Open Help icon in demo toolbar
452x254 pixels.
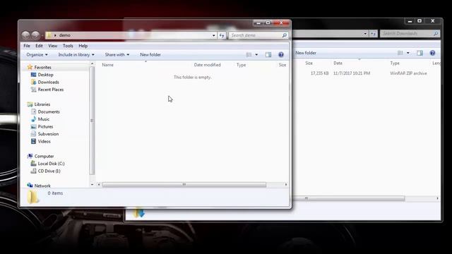click(x=281, y=55)
